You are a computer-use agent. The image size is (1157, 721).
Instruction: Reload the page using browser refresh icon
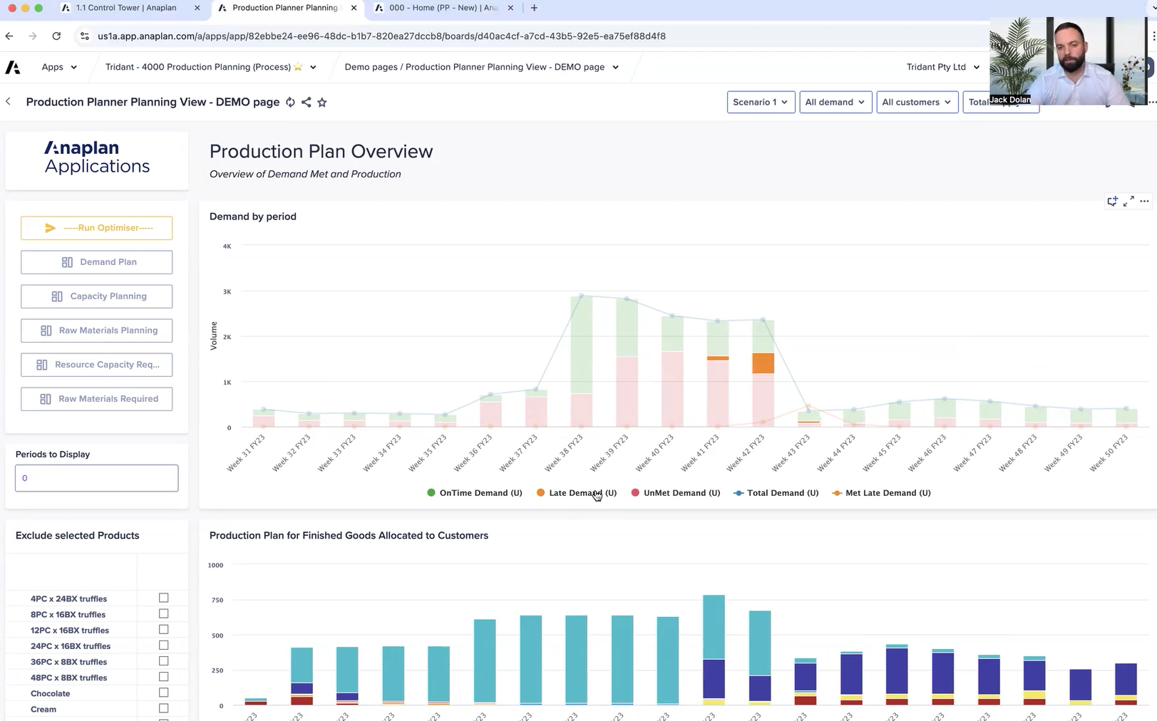point(56,36)
